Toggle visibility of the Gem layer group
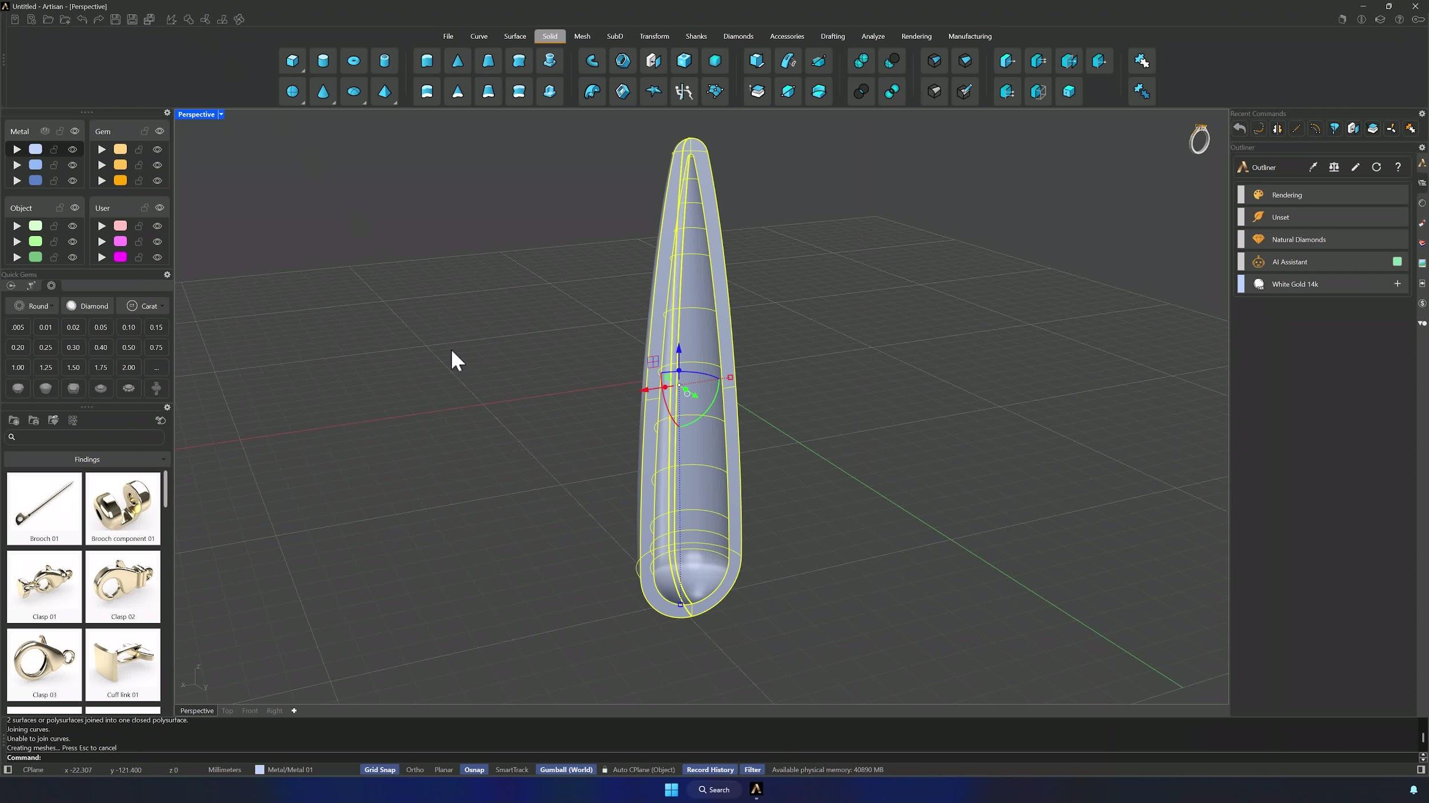Screen dimensions: 1429x803 pyautogui.click(x=159, y=131)
